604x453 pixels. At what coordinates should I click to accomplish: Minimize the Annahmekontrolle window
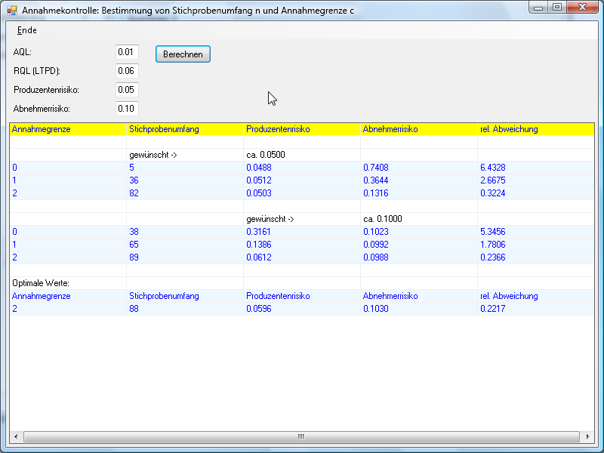(538, 8)
